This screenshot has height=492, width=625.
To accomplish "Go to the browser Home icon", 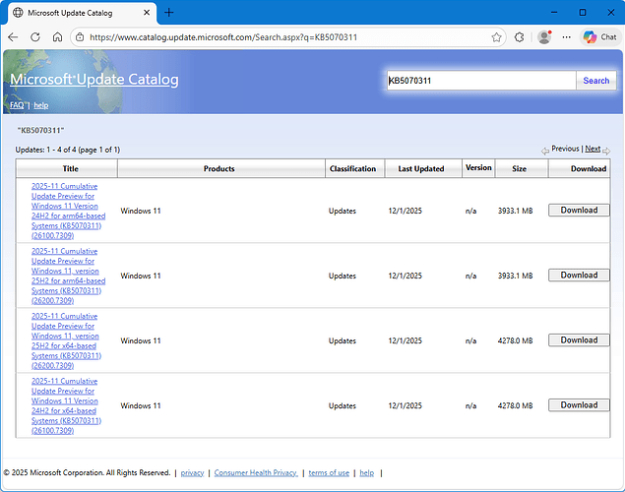I will (58, 36).
